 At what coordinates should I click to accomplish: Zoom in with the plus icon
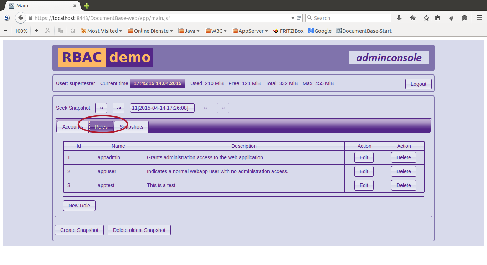coord(36,31)
